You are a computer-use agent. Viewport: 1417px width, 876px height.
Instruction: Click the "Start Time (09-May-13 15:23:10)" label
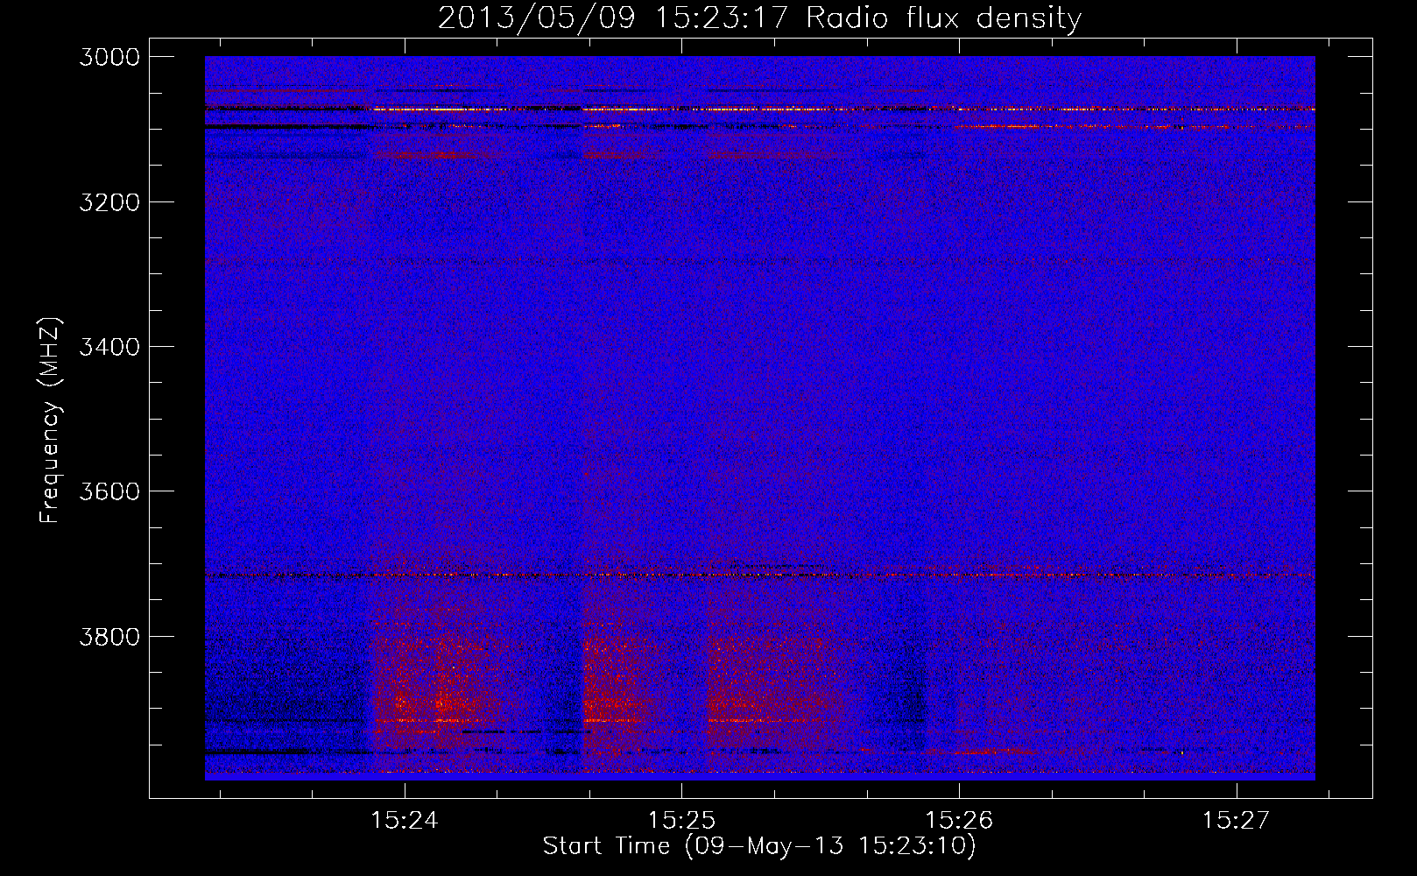(x=758, y=846)
